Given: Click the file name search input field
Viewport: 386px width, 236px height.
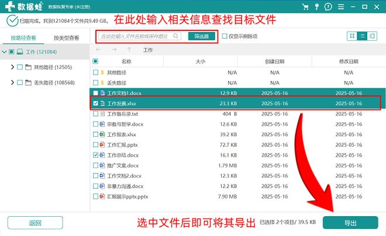Looking at the screenshot, I should tap(140, 36).
